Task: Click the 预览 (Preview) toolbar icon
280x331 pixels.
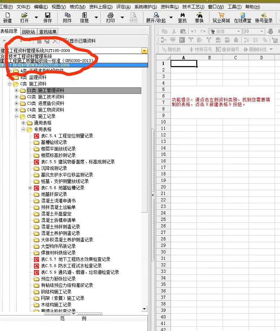Action: [x=133, y=18]
